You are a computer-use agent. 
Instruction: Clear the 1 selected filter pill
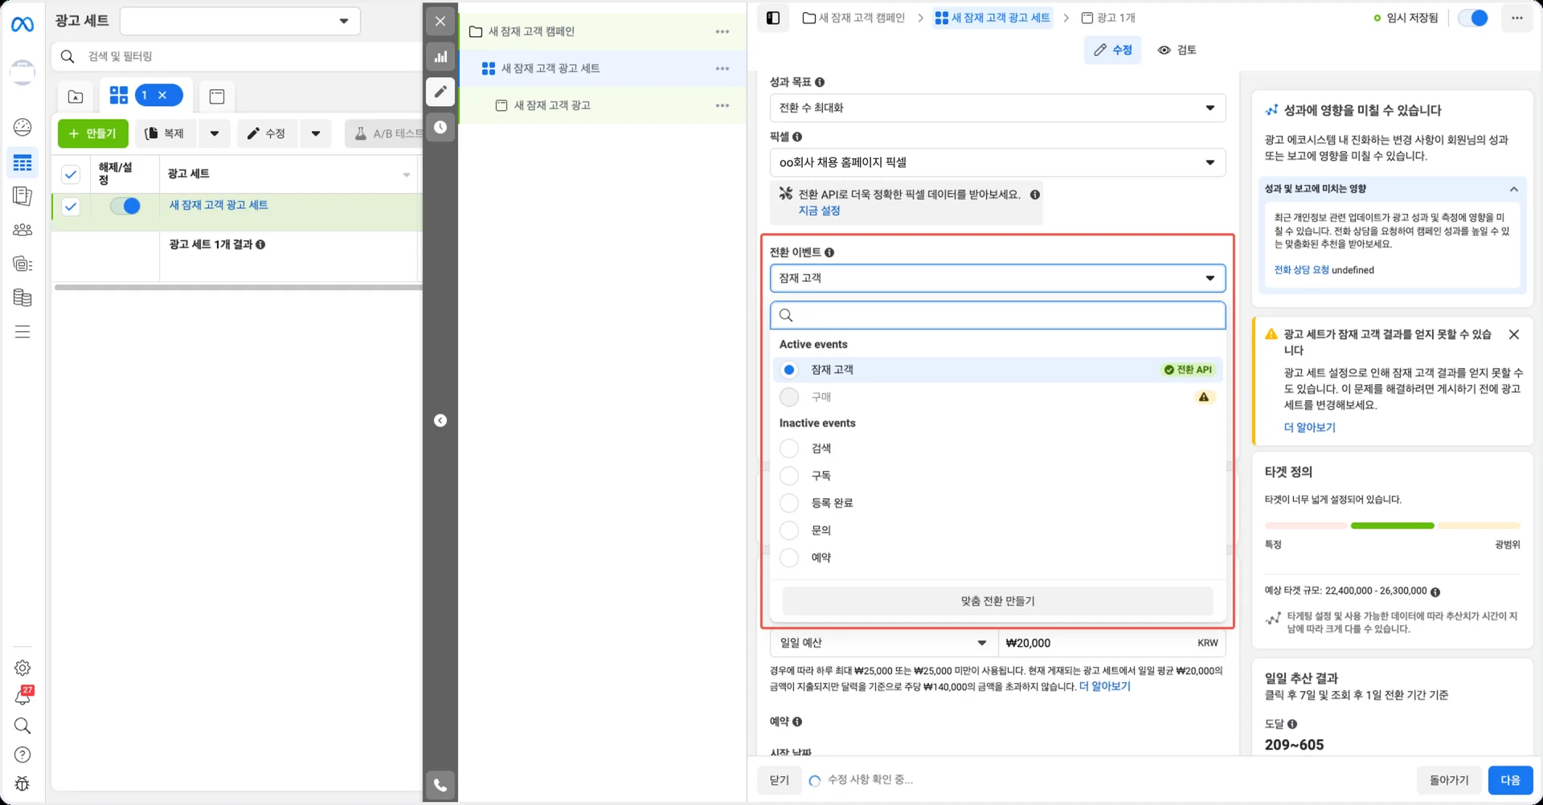pos(162,95)
